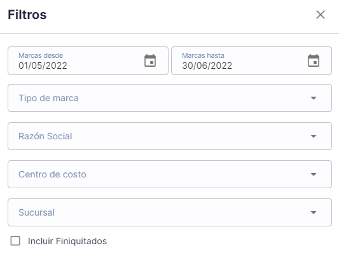Expand the Sucursal select field
This screenshot has width=339, height=269.
[x=170, y=212]
